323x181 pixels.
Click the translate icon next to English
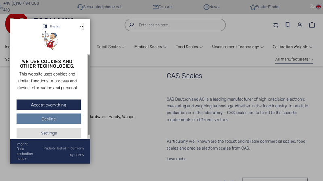point(45,26)
